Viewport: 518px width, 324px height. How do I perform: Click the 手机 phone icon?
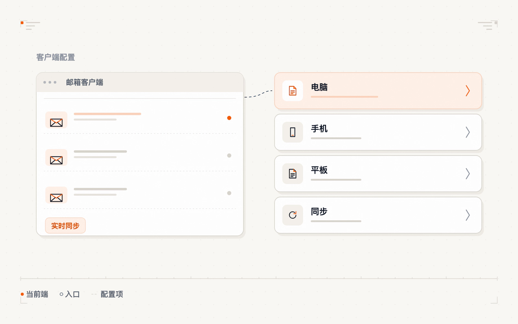(x=293, y=132)
